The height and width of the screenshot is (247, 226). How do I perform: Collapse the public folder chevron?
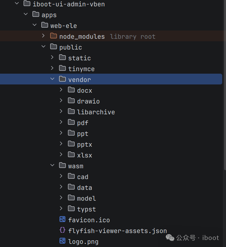43,47
